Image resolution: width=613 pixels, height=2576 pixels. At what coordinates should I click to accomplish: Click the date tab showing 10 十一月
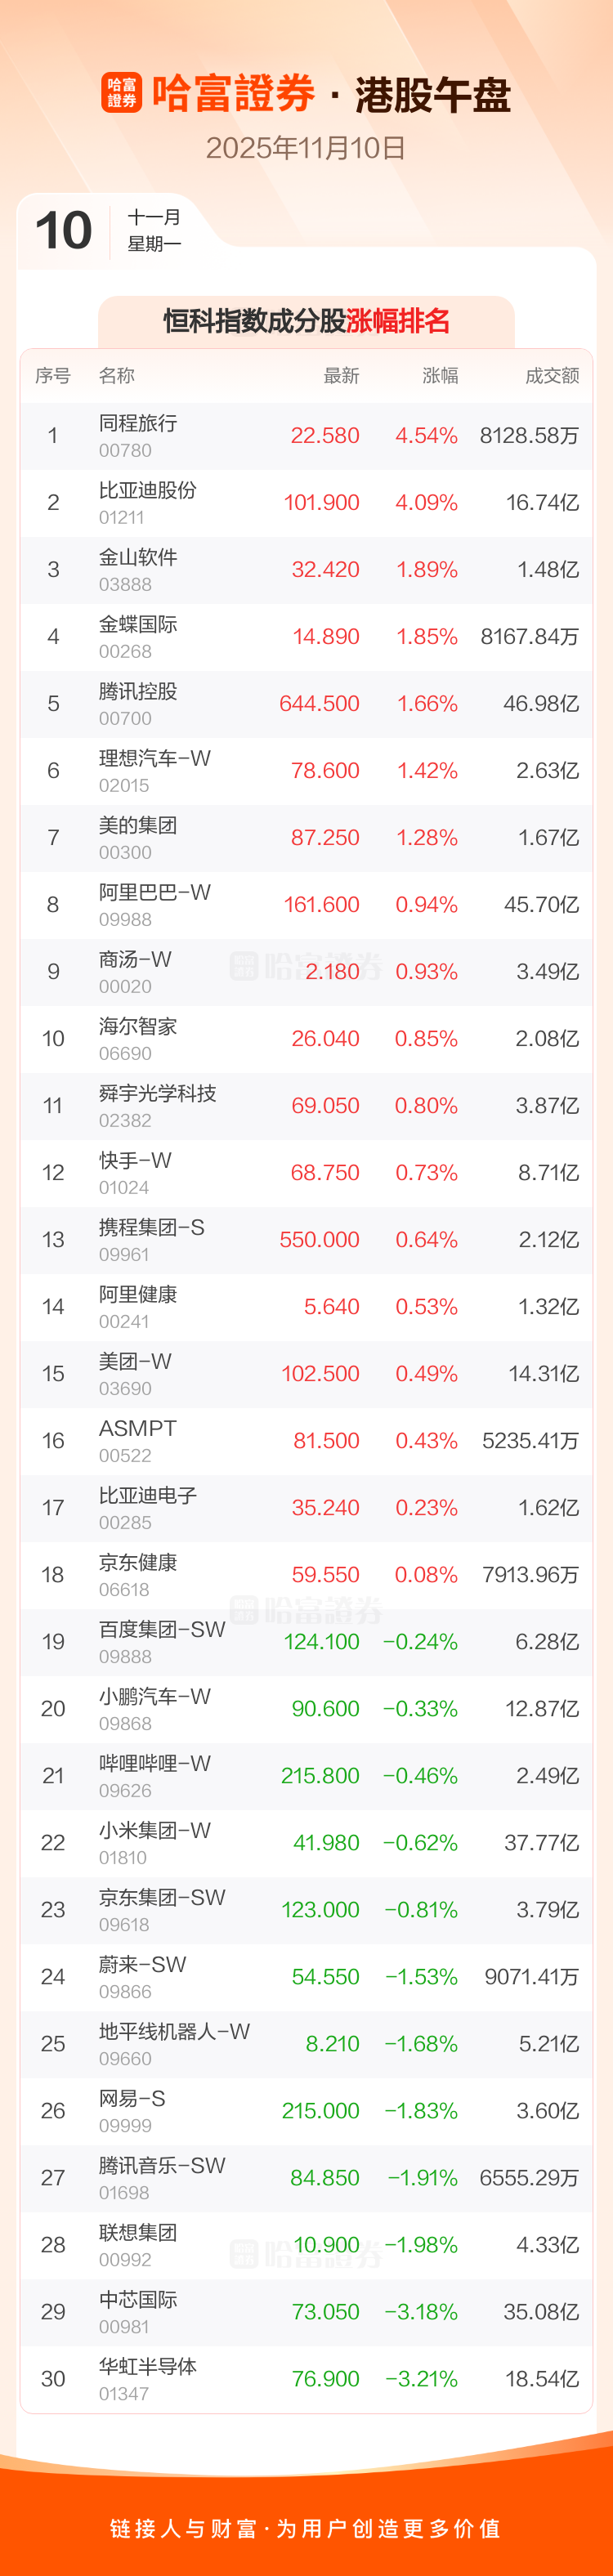[108, 231]
